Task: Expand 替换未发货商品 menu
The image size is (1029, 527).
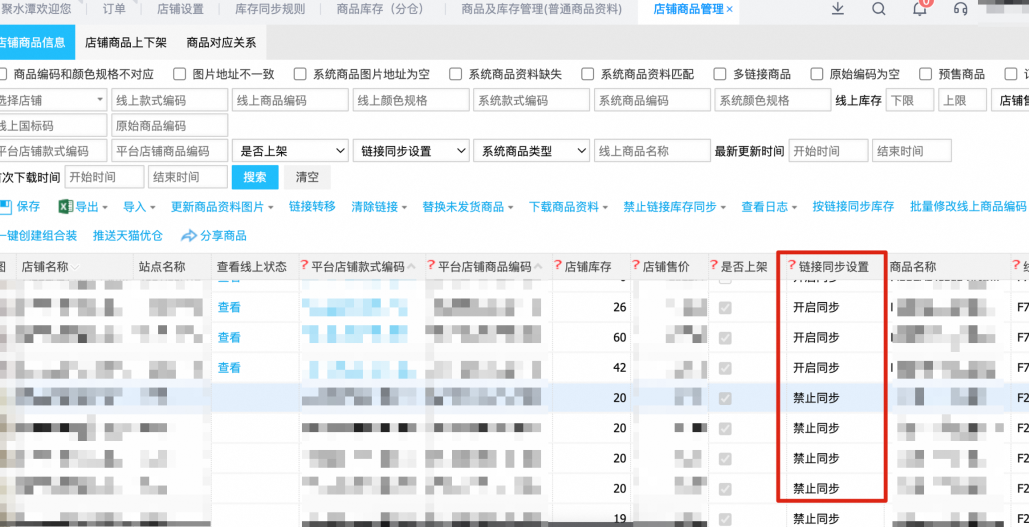Action: coord(510,207)
